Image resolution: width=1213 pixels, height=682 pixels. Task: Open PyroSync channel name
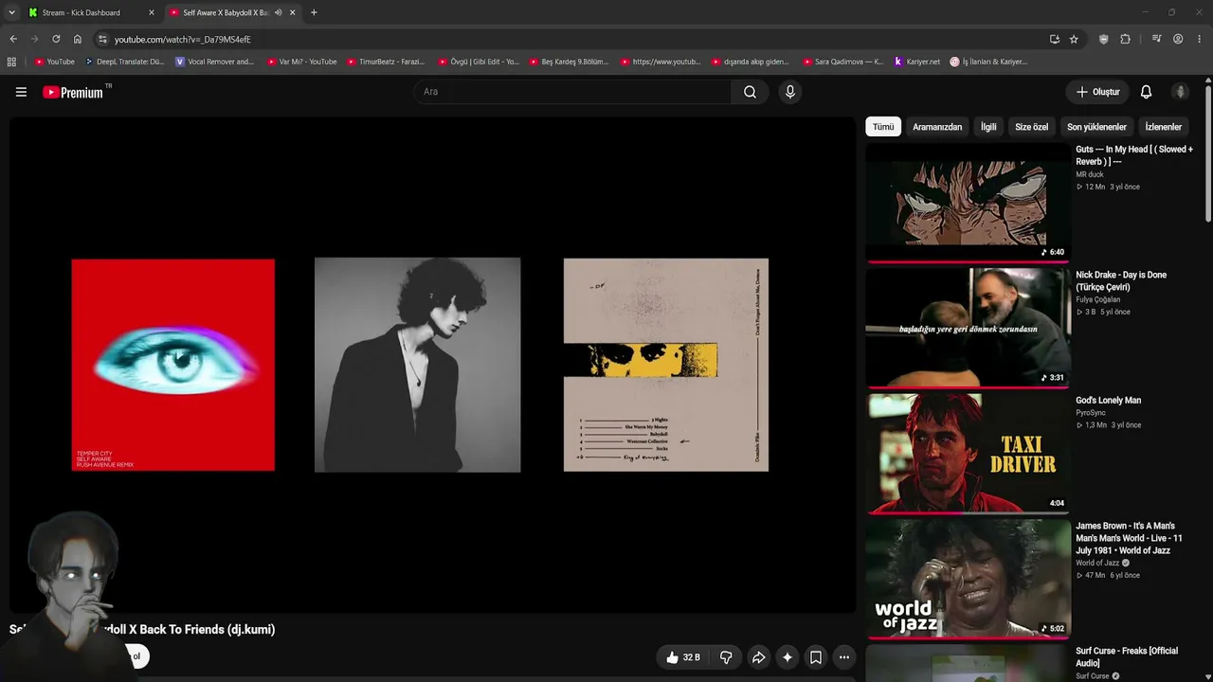(1091, 413)
